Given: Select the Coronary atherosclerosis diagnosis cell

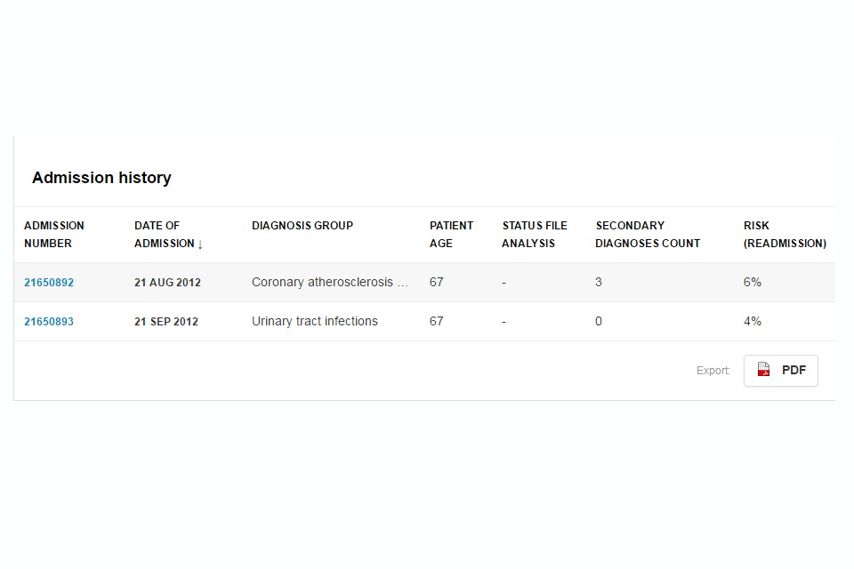Looking at the screenshot, I should (330, 283).
